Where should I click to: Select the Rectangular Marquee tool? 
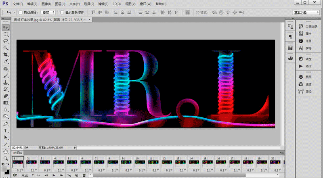pos(6,34)
